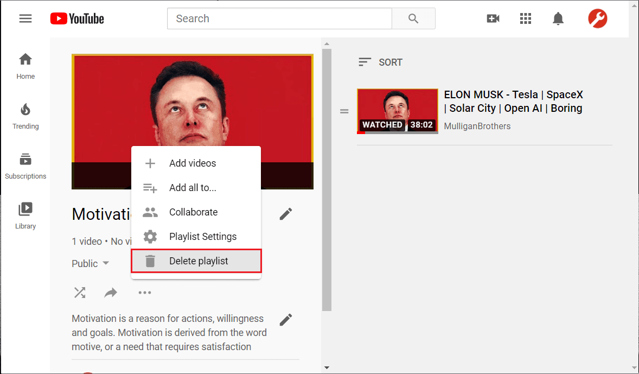
Task: Open the more options ellipsis menu
Action: [x=144, y=292]
